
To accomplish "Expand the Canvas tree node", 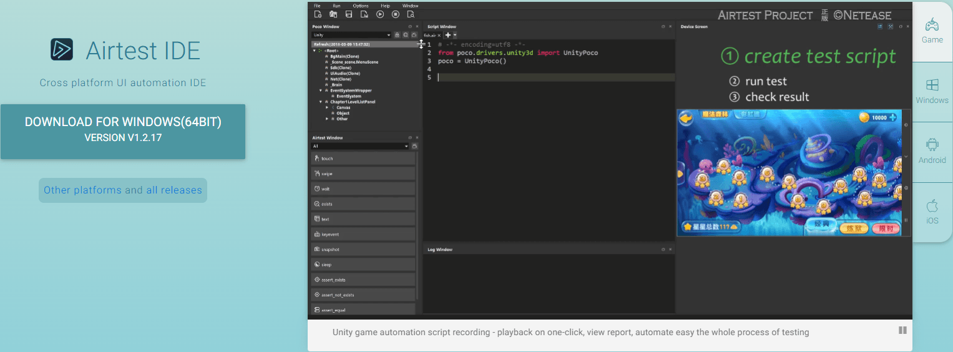I will point(326,107).
